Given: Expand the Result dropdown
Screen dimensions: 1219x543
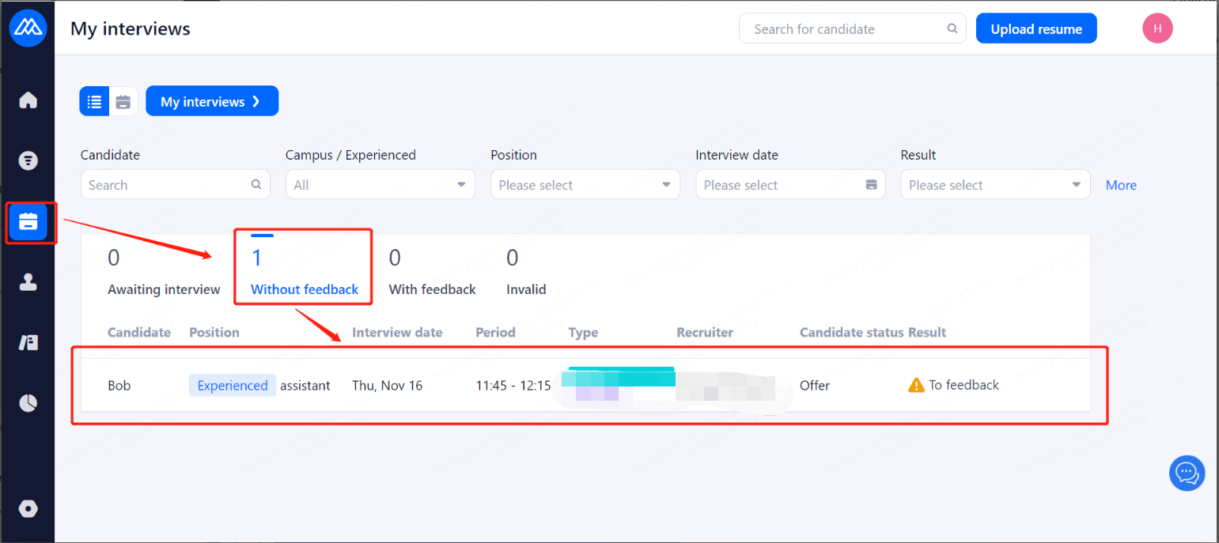Looking at the screenshot, I should [x=994, y=185].
